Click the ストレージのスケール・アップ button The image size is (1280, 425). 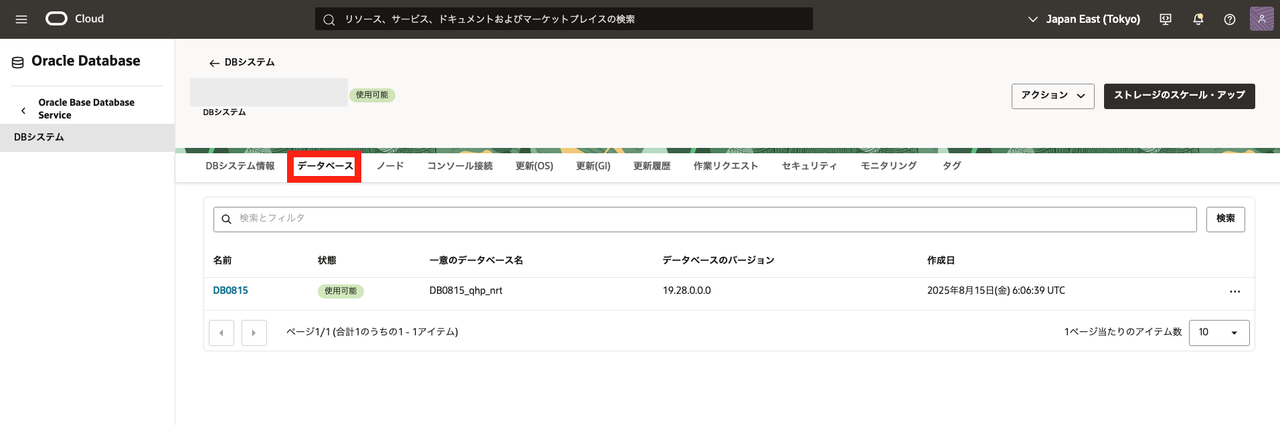pyautogui.click(x=1179, y=96)
